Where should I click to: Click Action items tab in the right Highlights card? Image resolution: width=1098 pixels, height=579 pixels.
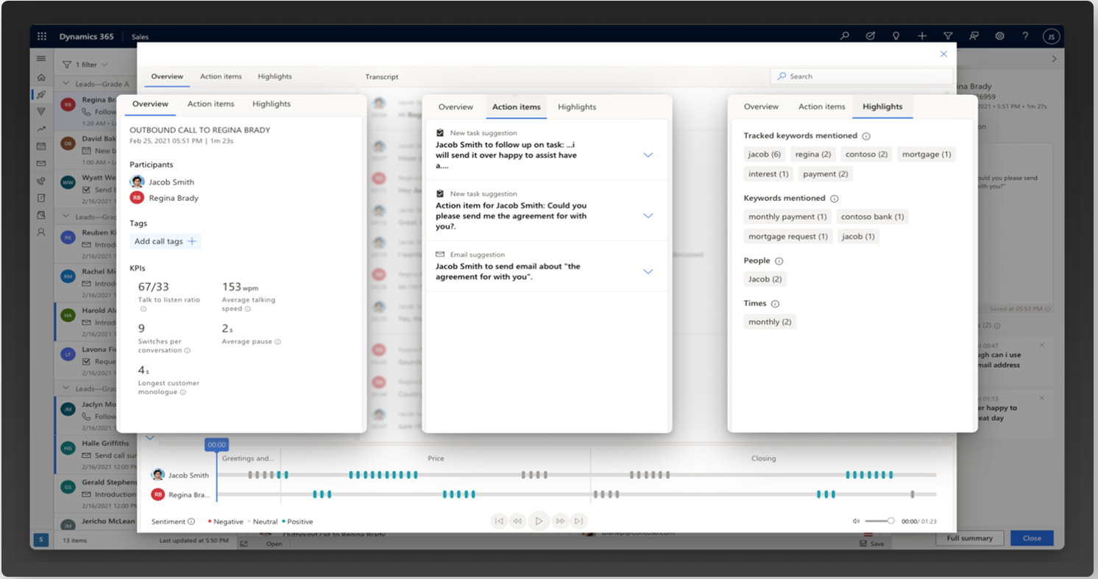pyautogui.click(x=822, y=107)
